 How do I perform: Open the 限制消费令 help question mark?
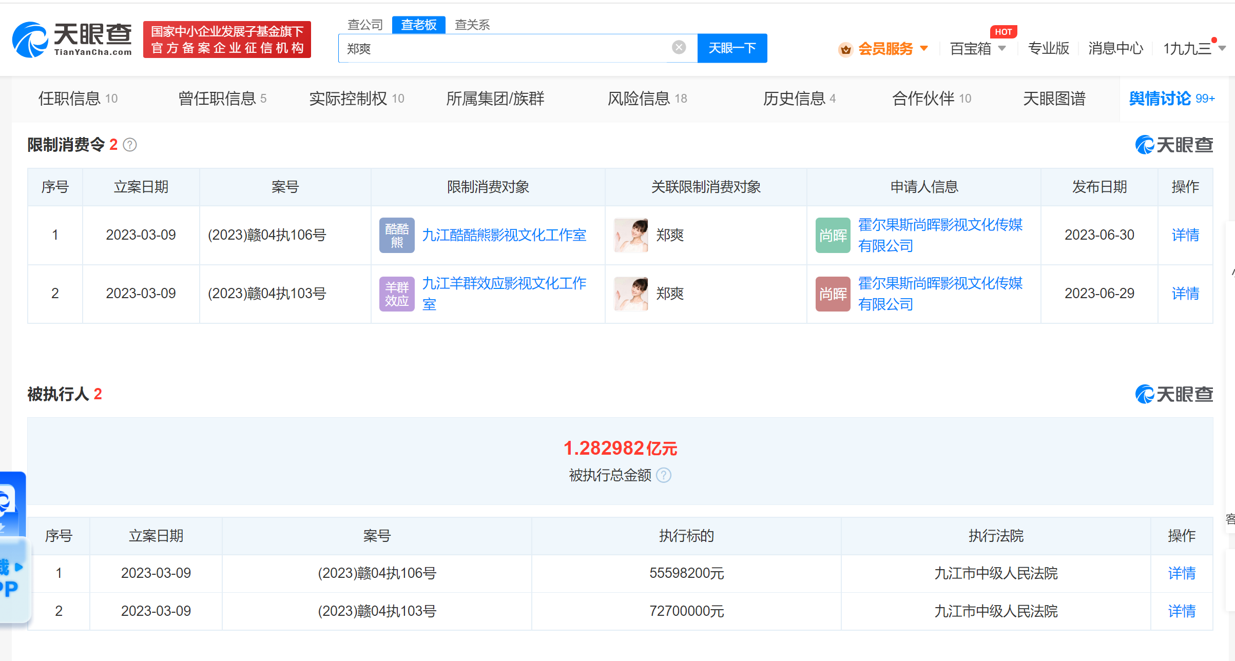click(130, 145)
